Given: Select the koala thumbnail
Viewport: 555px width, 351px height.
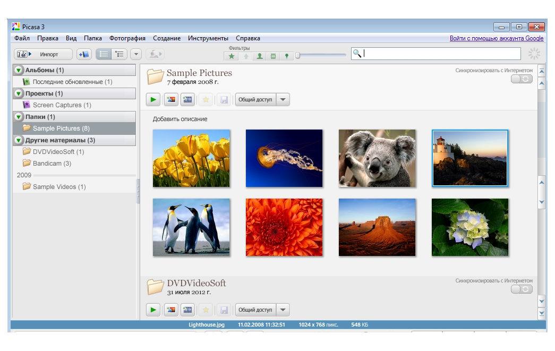Looking at the screenshot, I should coord(377,158).
